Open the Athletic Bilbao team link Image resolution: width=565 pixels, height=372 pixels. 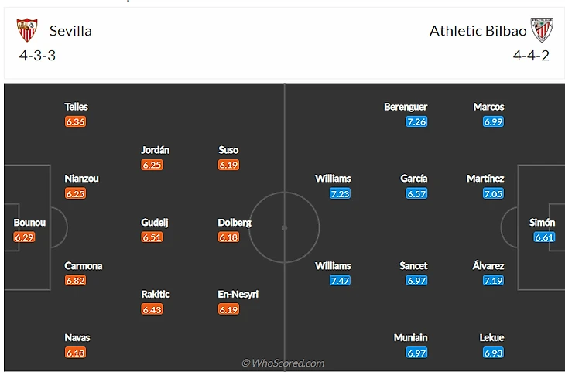478,31
